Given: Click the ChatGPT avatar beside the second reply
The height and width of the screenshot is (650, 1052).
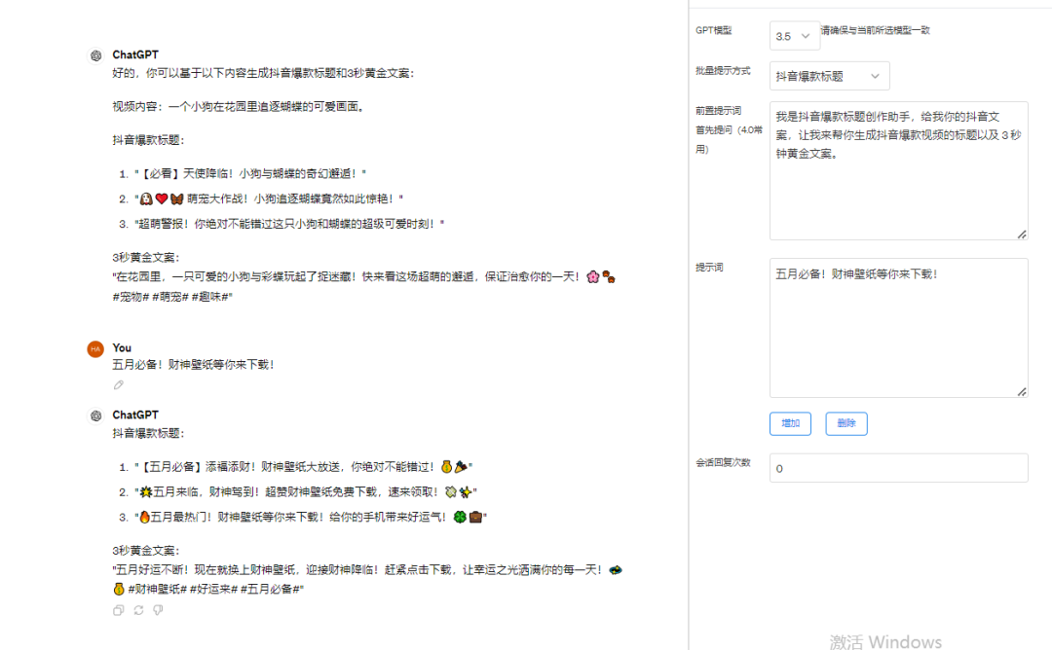Looking at the screenshot, I should [x=95, y=414].
